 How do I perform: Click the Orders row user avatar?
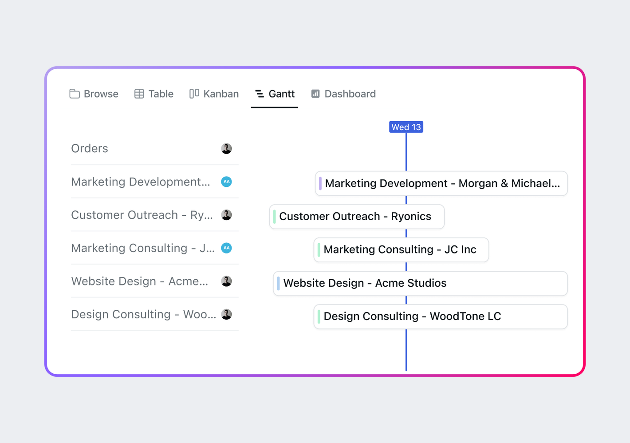tap(226, 149)
